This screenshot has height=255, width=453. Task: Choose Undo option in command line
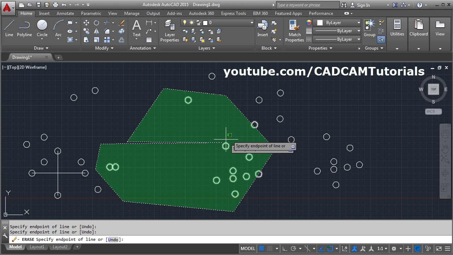tap(113, 240)
